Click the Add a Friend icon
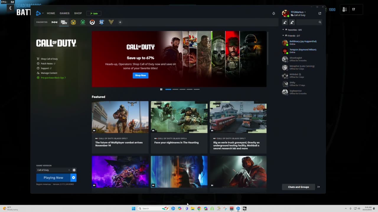378x212 pixels. [285, 22]
